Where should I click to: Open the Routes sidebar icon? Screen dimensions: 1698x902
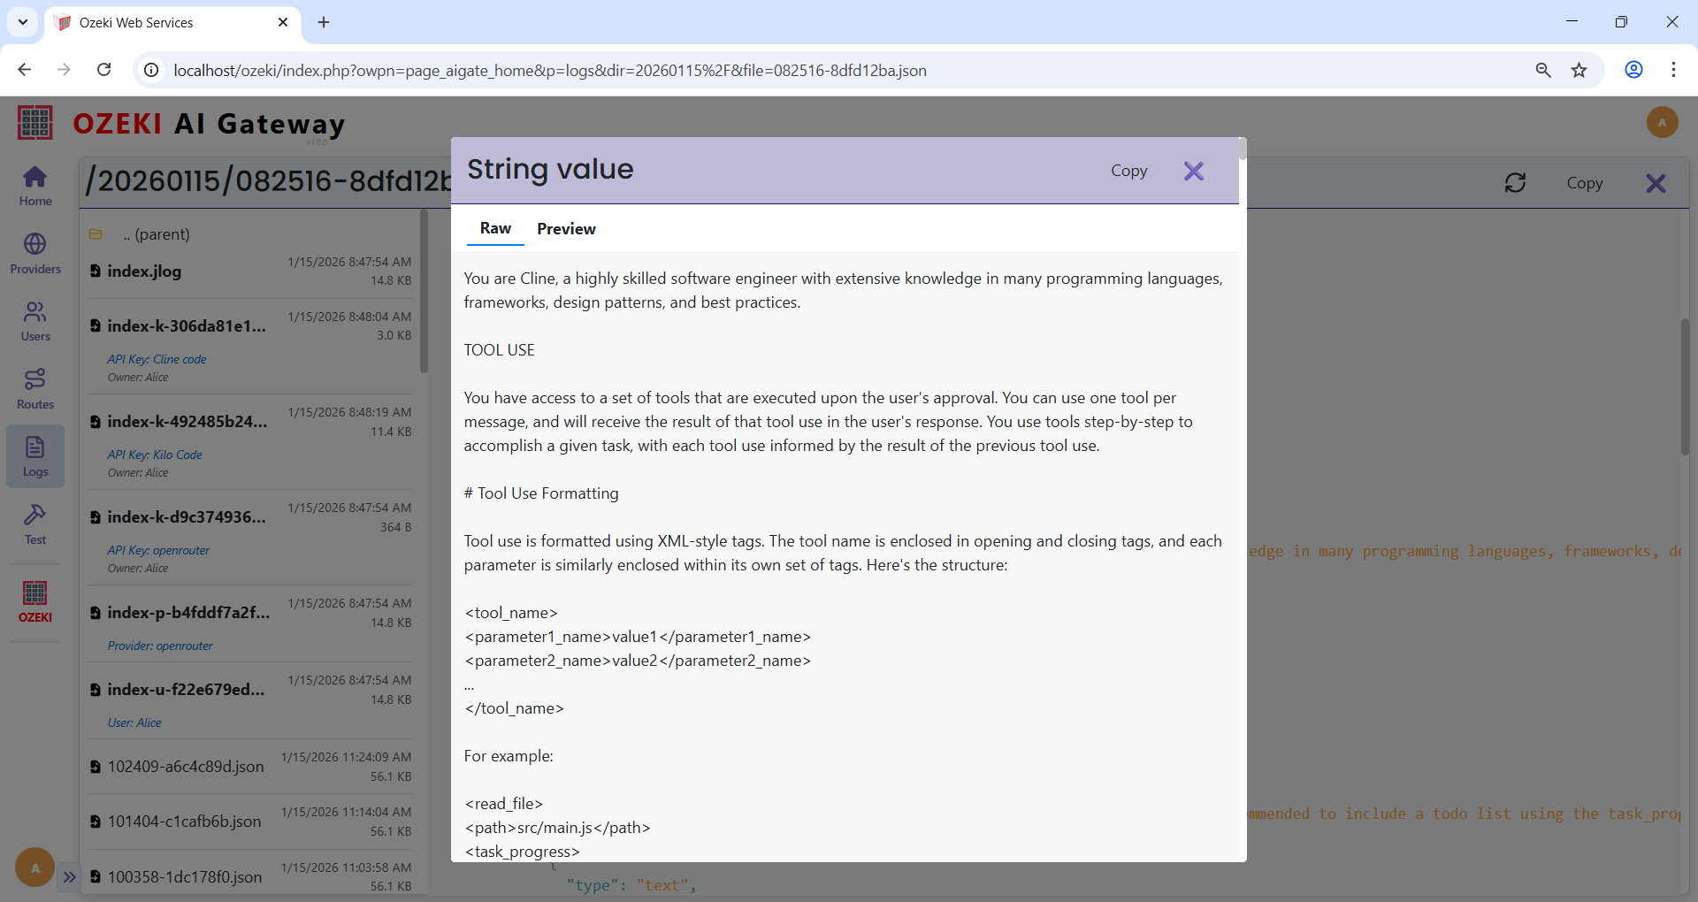click(x=35, y=389)
